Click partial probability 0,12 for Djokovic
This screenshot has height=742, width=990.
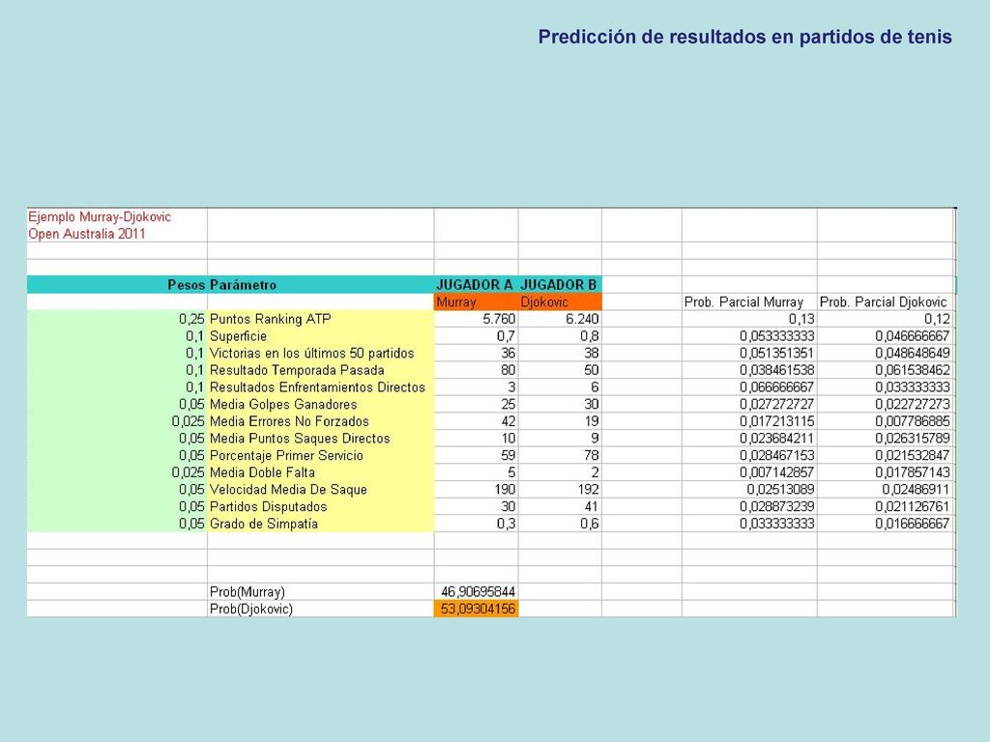point(937,319)
